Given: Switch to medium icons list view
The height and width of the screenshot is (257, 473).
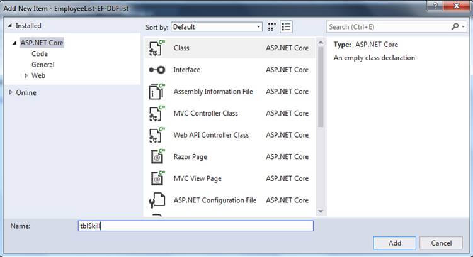Looking at the screenshot, I should click(286, 27).
